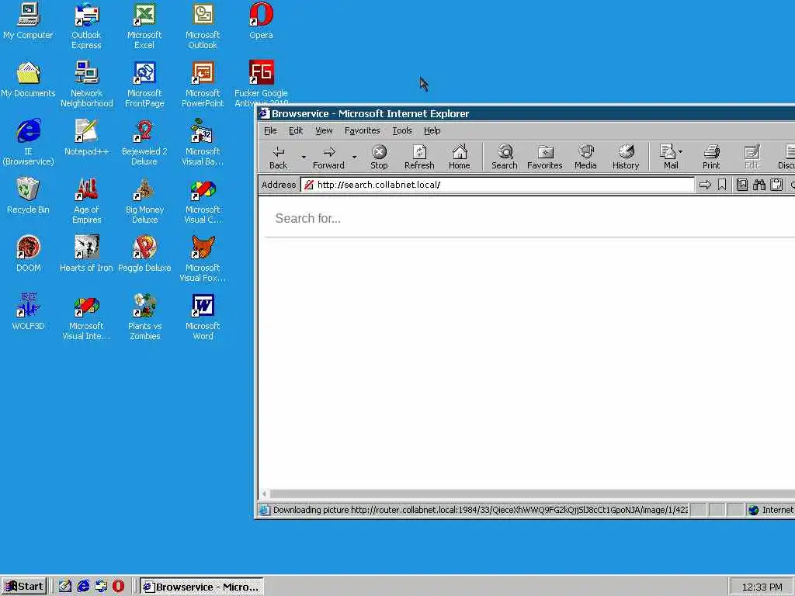795x596 pixels.
Task: Select the Recycle Bin icon
Action: click(28, 196)
